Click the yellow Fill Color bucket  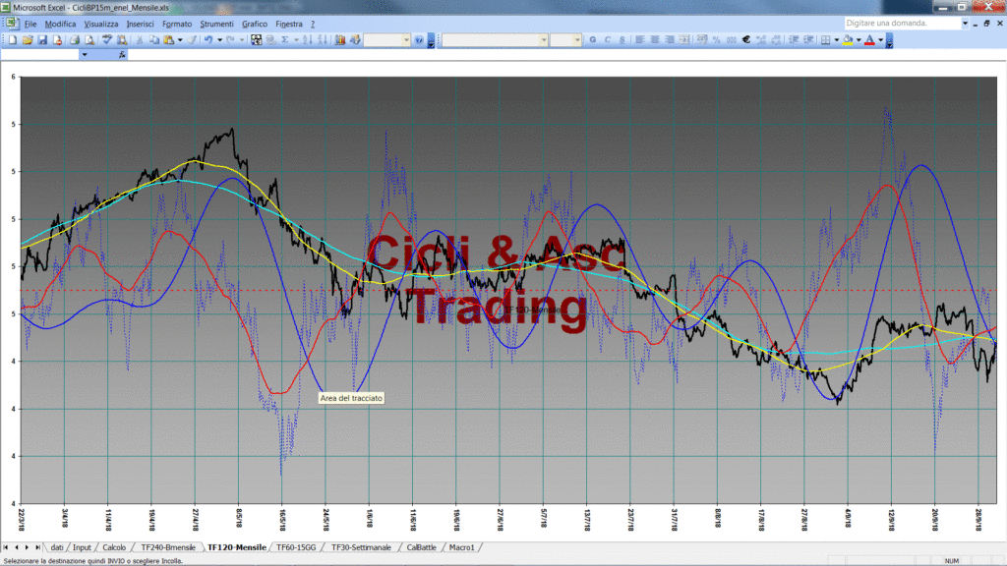click(x=848, y=39)
